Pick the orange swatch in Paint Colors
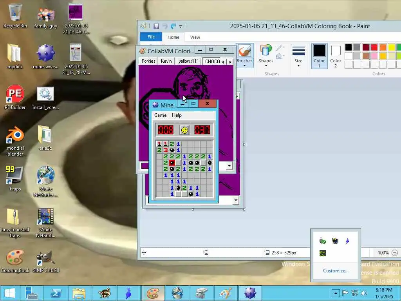This screenshot has height=301, width=401. tap(383, 47)
